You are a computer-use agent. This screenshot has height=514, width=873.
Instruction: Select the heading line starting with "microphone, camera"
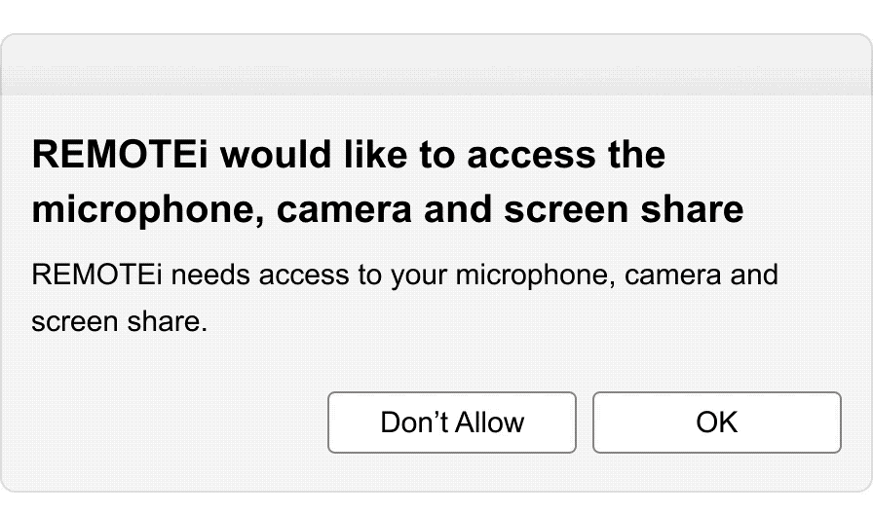click(387, 209)
